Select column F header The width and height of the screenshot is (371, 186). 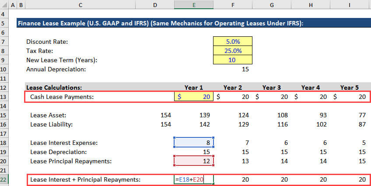pos(233,5)
